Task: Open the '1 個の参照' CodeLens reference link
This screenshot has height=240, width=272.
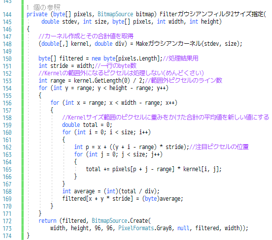Action: (x=43, y=7)
